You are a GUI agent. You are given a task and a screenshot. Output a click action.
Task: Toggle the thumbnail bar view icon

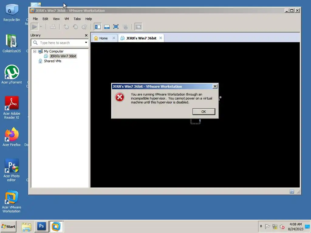(x=107, y=27)
